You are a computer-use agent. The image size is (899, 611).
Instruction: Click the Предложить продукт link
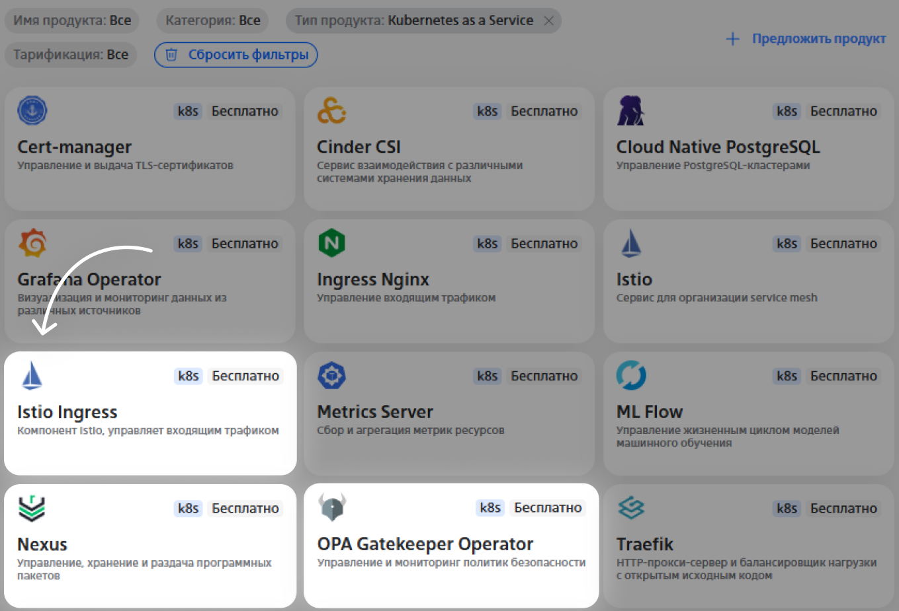806,39
